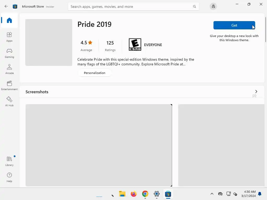Launch Firefox from the taskbar

point(134,194)
